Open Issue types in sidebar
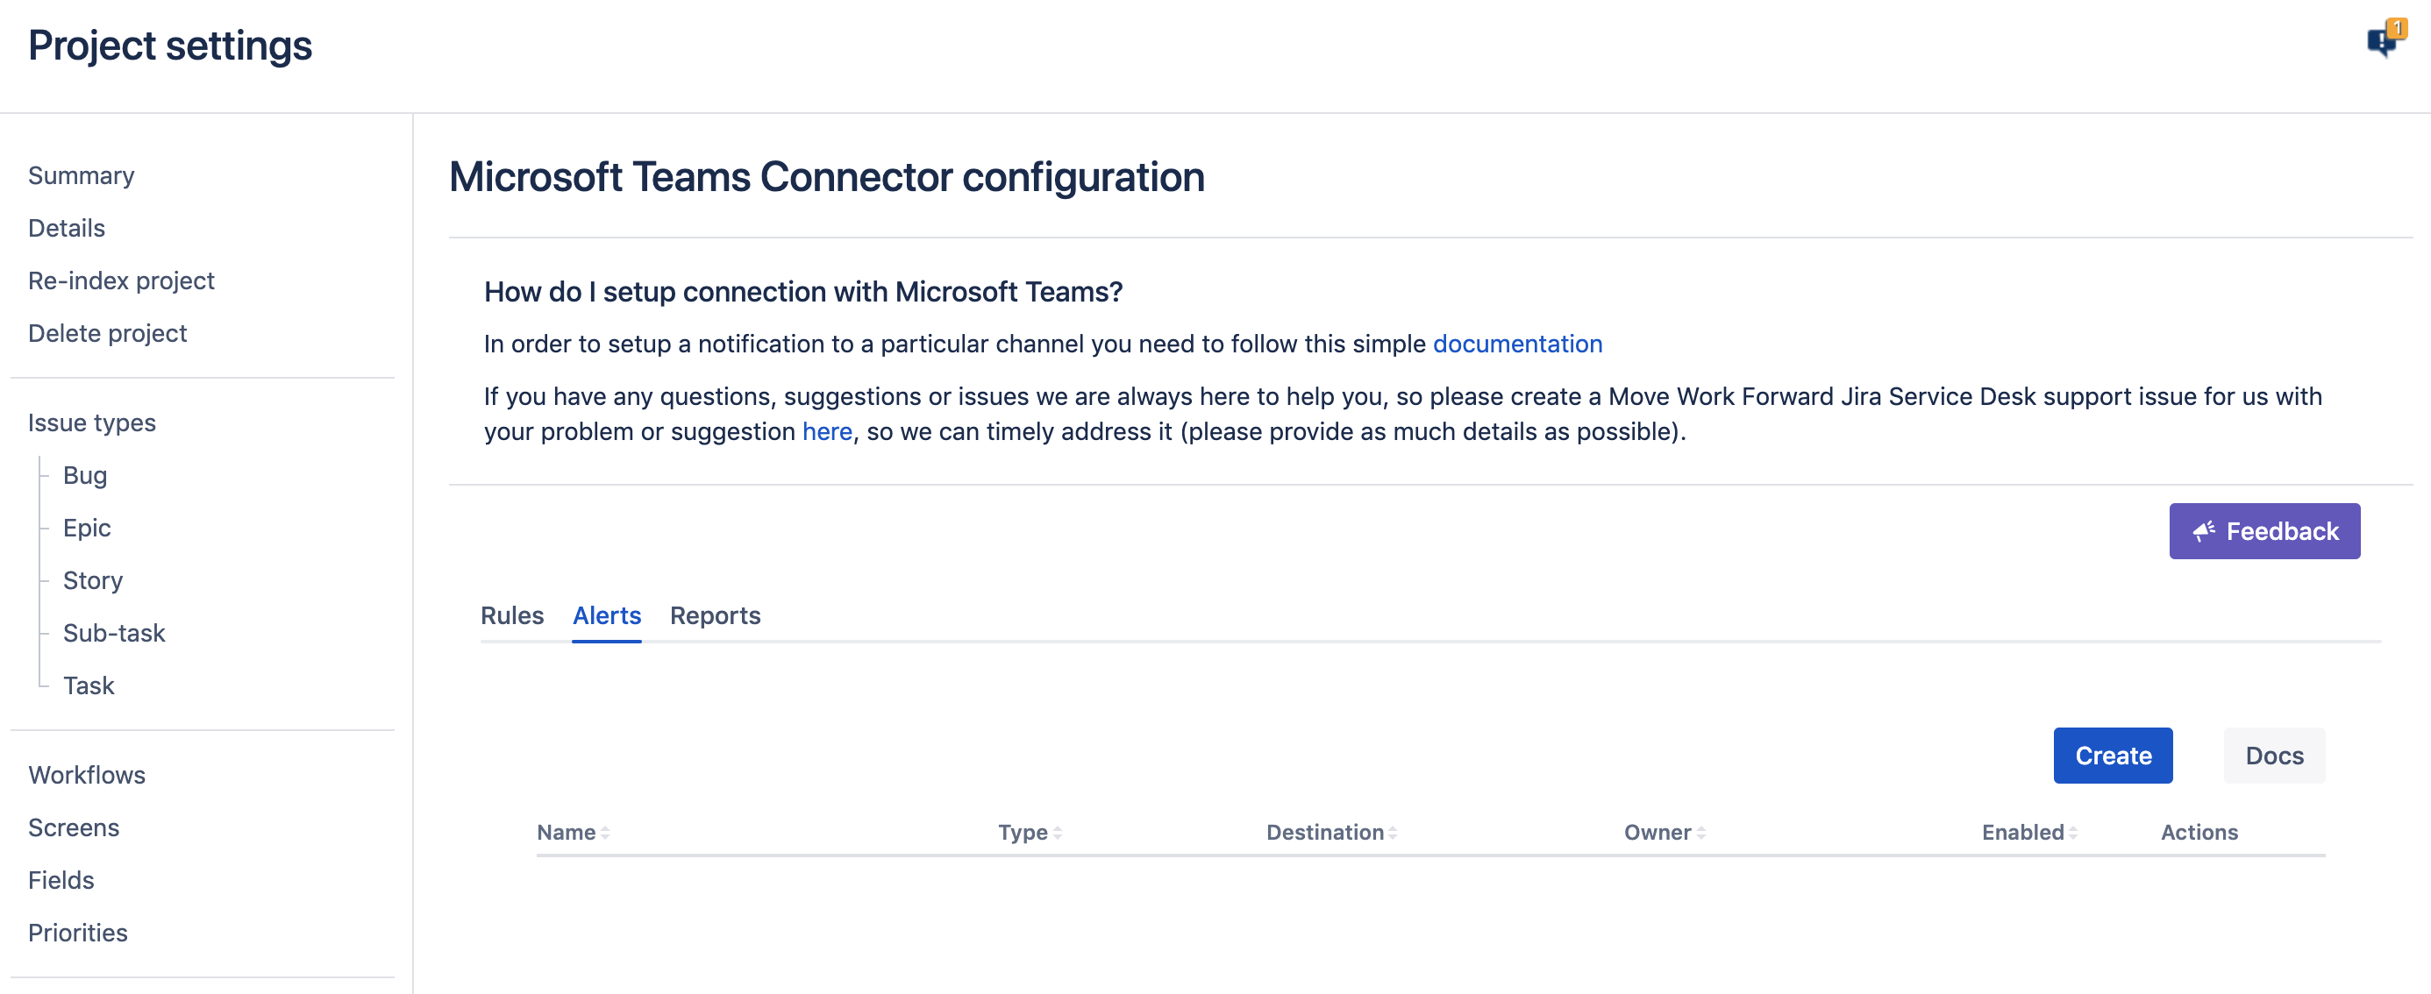Image resolution: width=2431 pixels, height=994 pixels. 91,422
